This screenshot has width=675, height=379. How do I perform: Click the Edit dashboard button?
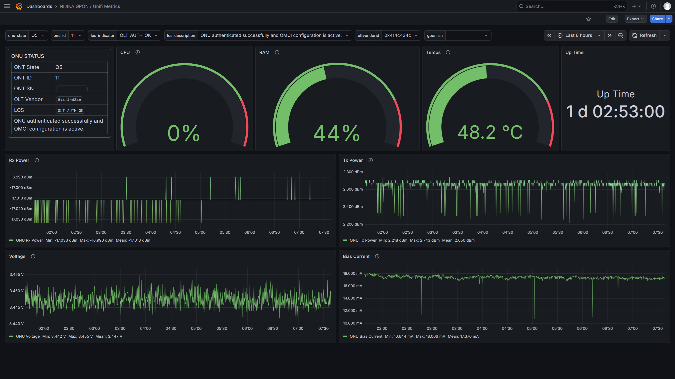612,19
